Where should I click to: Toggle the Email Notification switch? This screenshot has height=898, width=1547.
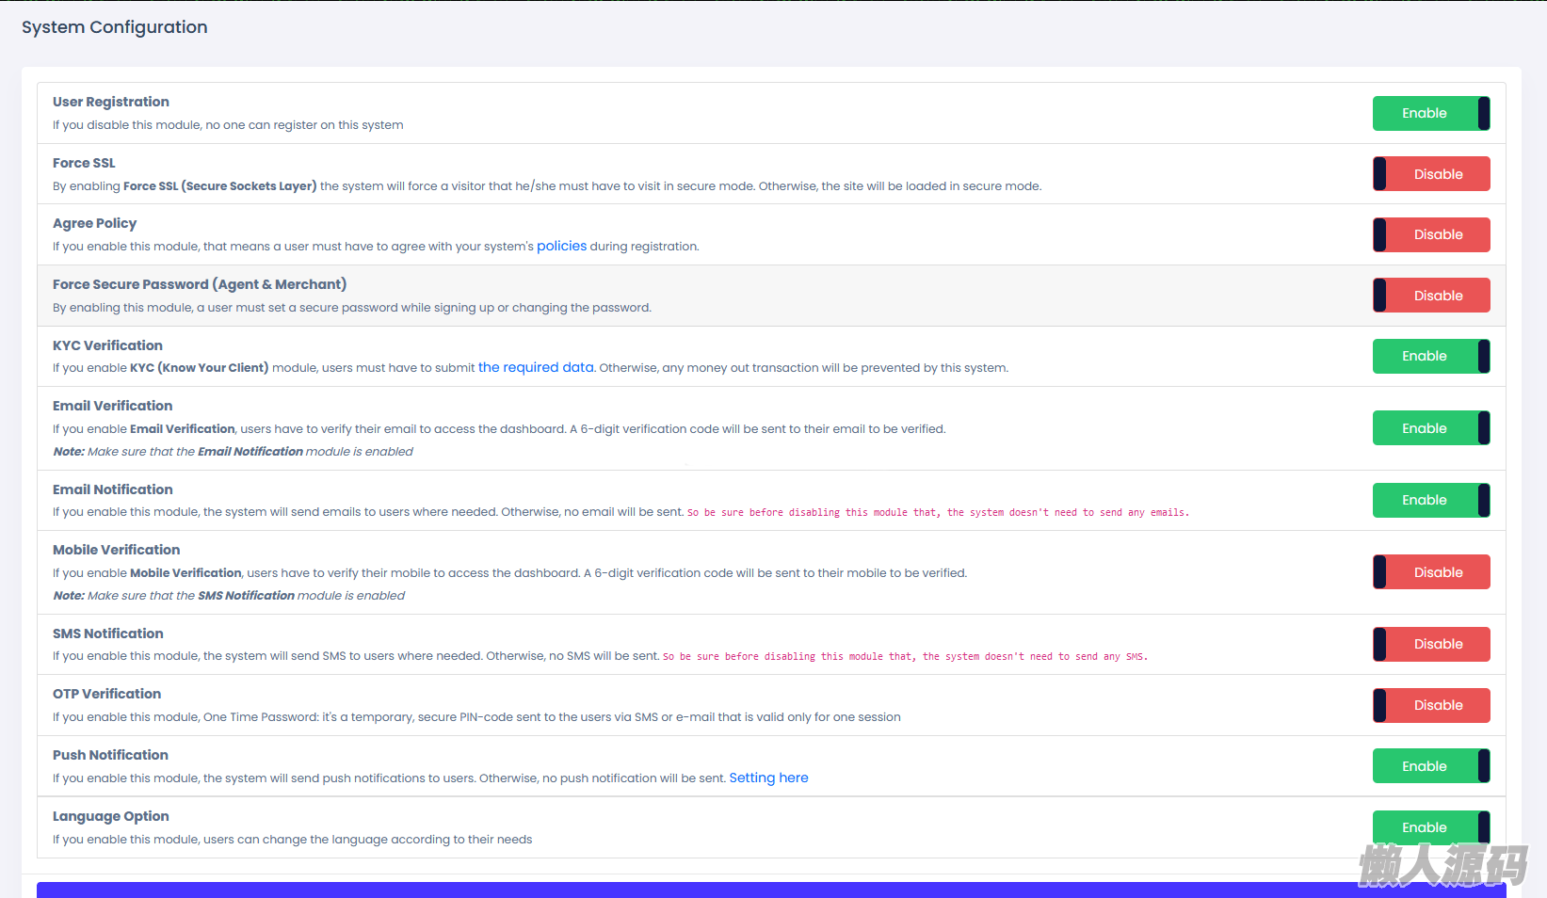(x=1431, y=500)
